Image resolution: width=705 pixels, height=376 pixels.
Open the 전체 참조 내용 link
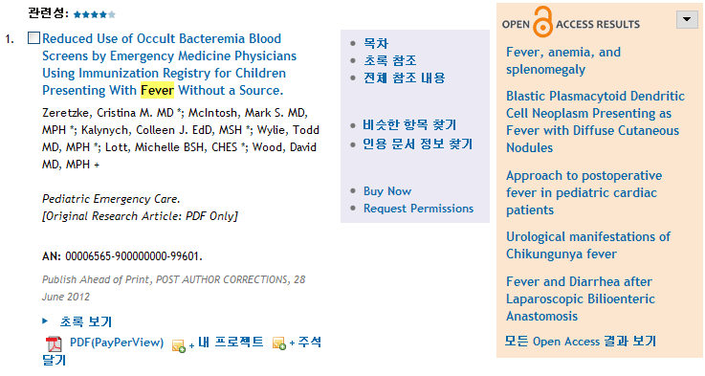pos(405,77)
